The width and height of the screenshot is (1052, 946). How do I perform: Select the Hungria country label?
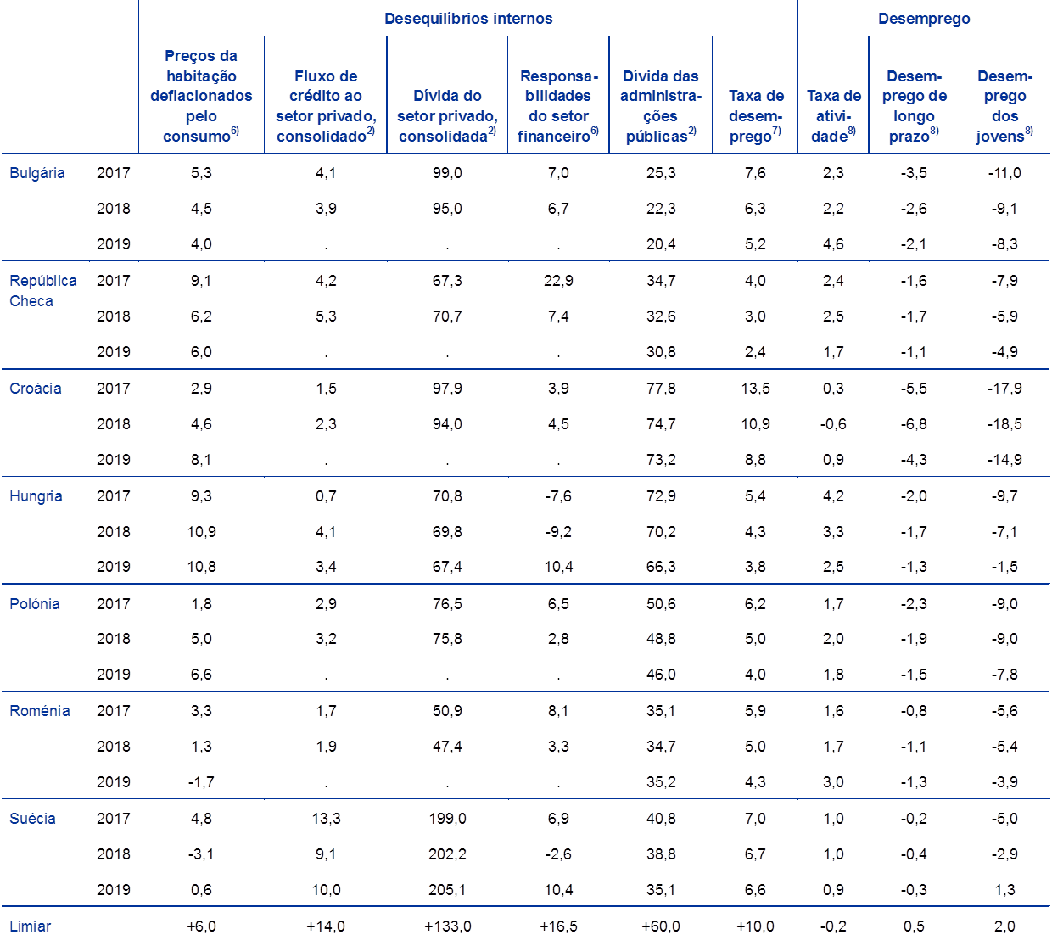coord(36,496)
